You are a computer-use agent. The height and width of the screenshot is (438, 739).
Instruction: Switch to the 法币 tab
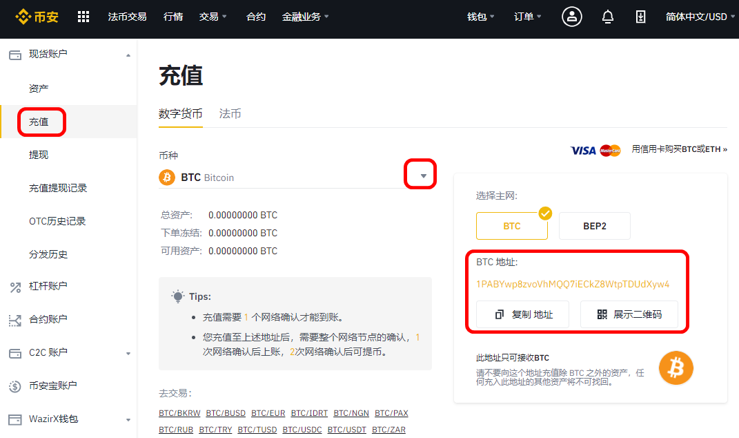pyautogui.click(x=230, y=114)
